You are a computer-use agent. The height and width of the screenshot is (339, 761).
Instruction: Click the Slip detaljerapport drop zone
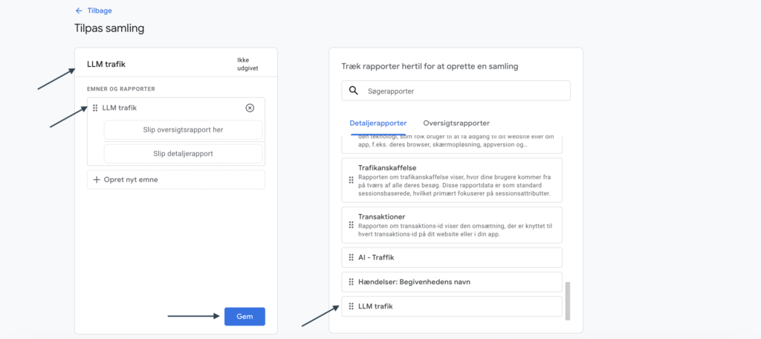(183, 153)
